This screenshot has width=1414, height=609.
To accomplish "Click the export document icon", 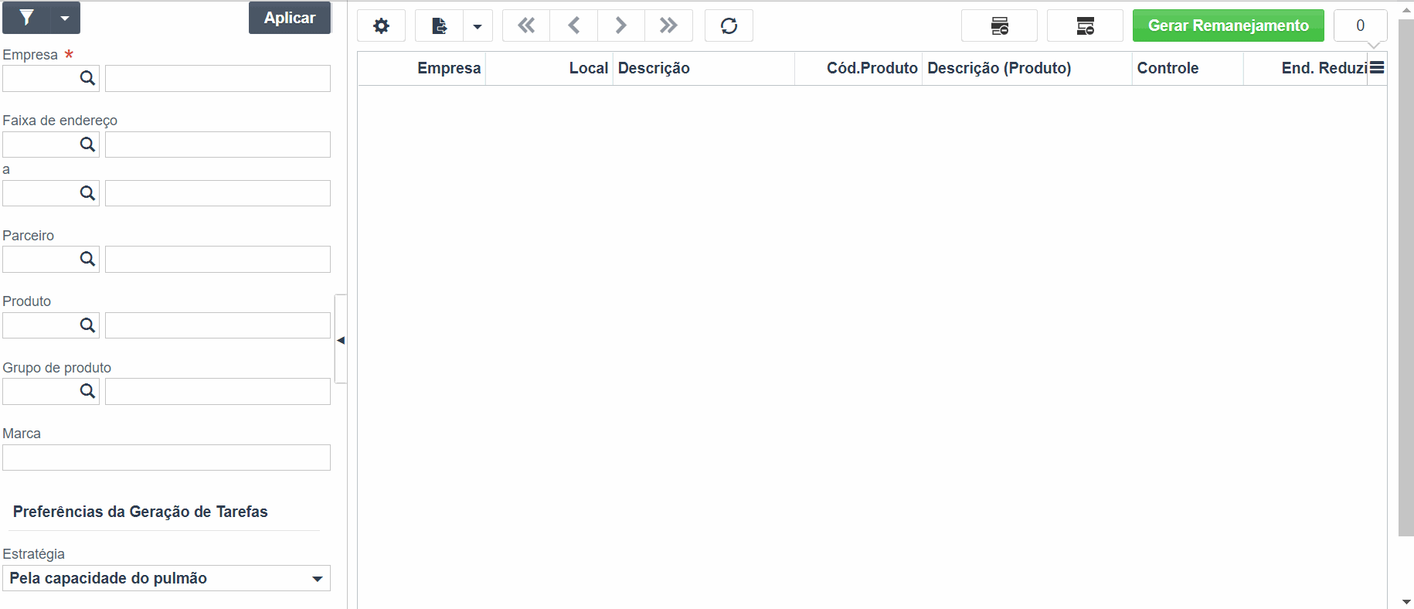I will click(439, 26).
